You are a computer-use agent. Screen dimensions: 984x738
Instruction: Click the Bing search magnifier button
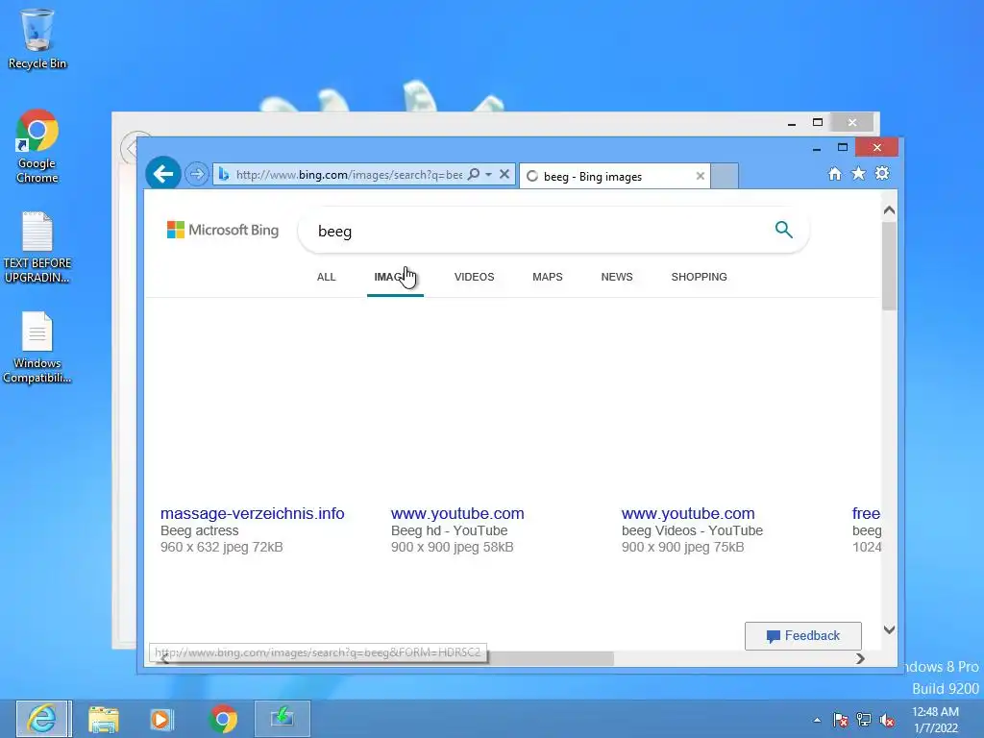pyautogui.click(x=783, y=230)
